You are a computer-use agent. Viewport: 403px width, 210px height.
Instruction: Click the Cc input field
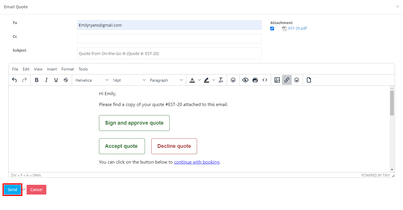[169, 39]
